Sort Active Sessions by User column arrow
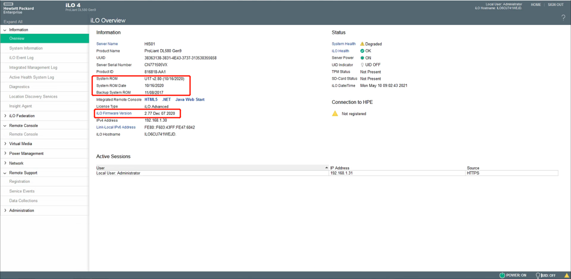Viewport: 571px width, 279px height. [x=326, y=168]
